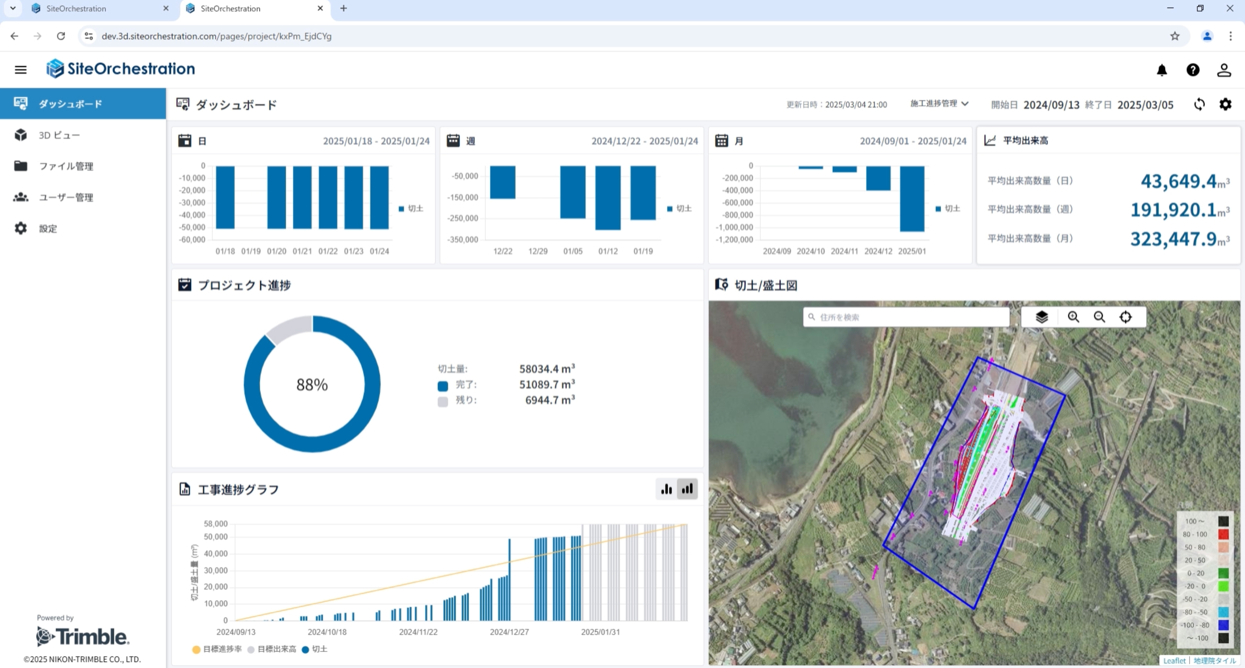Viewport: 1245px width, 668px height.
Task: Open the map layers icon
Action: click(x=1042, y=317)
